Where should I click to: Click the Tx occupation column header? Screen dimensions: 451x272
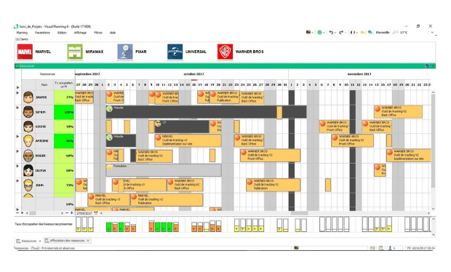(x=64, y=85)
